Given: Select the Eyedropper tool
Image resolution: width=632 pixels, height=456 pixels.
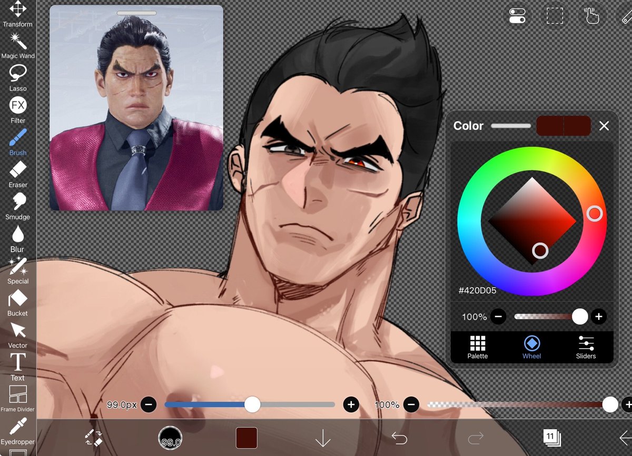Looking at the screenshot, I should pos(17,432).
